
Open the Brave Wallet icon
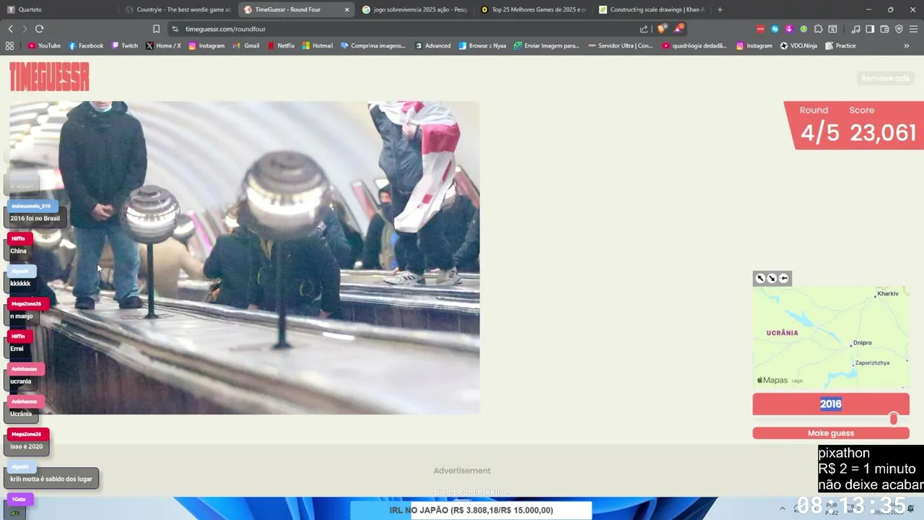884,29
